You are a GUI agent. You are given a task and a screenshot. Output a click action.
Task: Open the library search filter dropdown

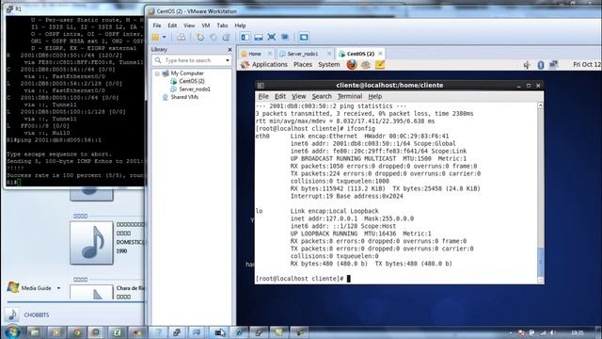click(x=228, y=60)
